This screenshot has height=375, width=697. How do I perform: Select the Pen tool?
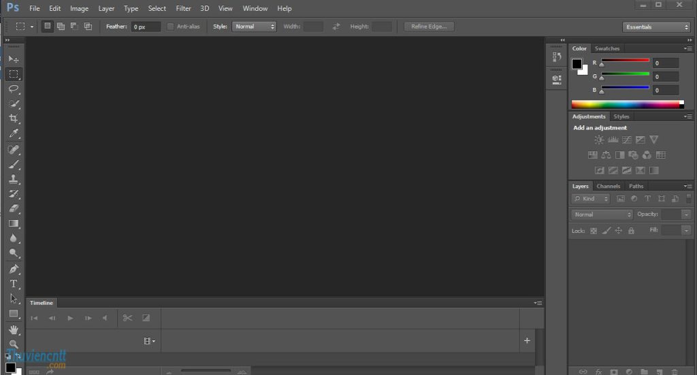[x=14, y=269]
